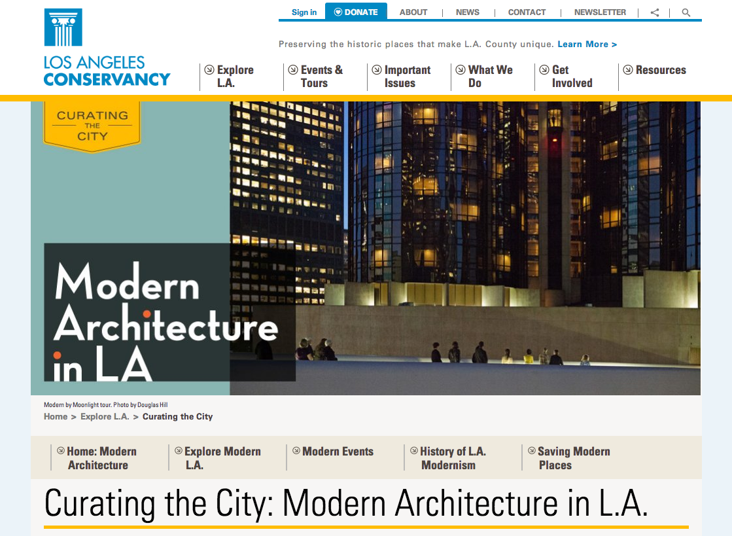Select Home: Modern Architecture tab
The image size is (732, 536).
(x=102, y=458)
